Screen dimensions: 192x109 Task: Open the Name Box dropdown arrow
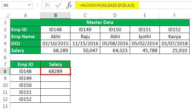click(x=29, y=5)
